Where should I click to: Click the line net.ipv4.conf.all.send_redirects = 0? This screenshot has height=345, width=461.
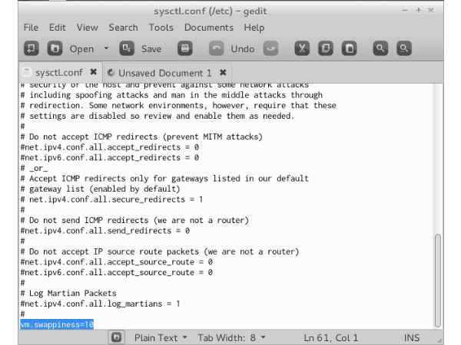pyautogui.click(x=105, y=231)
